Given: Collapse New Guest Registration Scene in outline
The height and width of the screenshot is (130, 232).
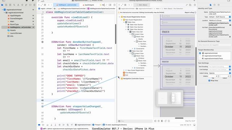Looking at the screenshot, I should (120, 17).
